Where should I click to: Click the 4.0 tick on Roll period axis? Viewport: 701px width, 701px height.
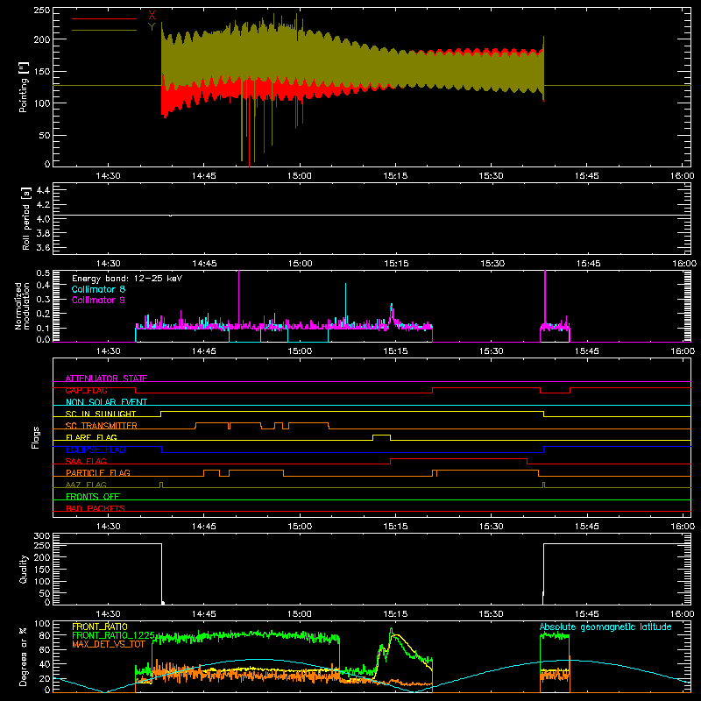[43, 219]
